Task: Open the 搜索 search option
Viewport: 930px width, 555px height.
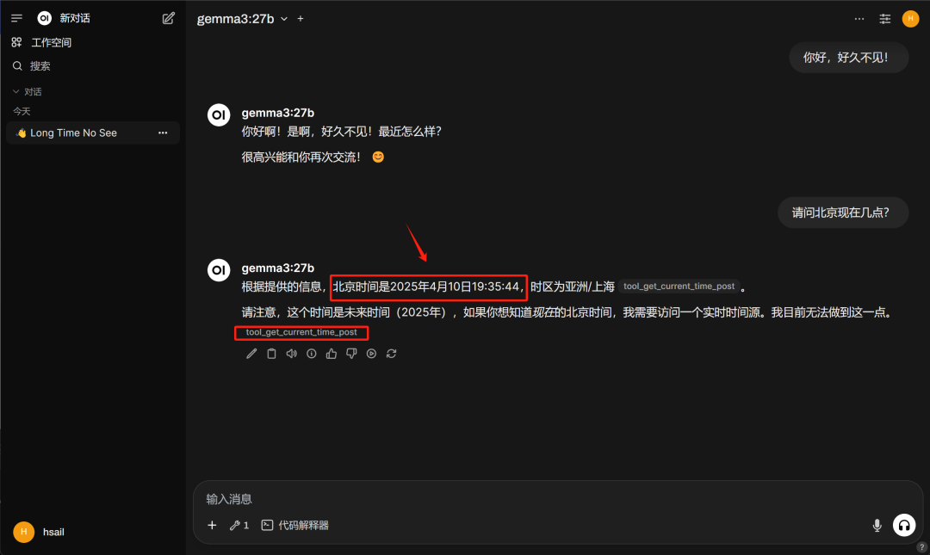Action: point(32,66)
